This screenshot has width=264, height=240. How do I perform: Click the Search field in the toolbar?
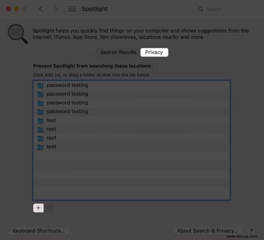[228, 9]
